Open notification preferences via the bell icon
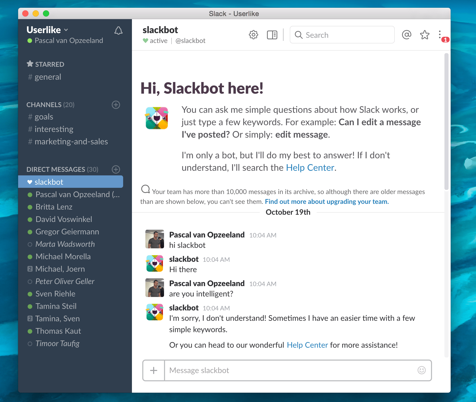 [118, 31]
